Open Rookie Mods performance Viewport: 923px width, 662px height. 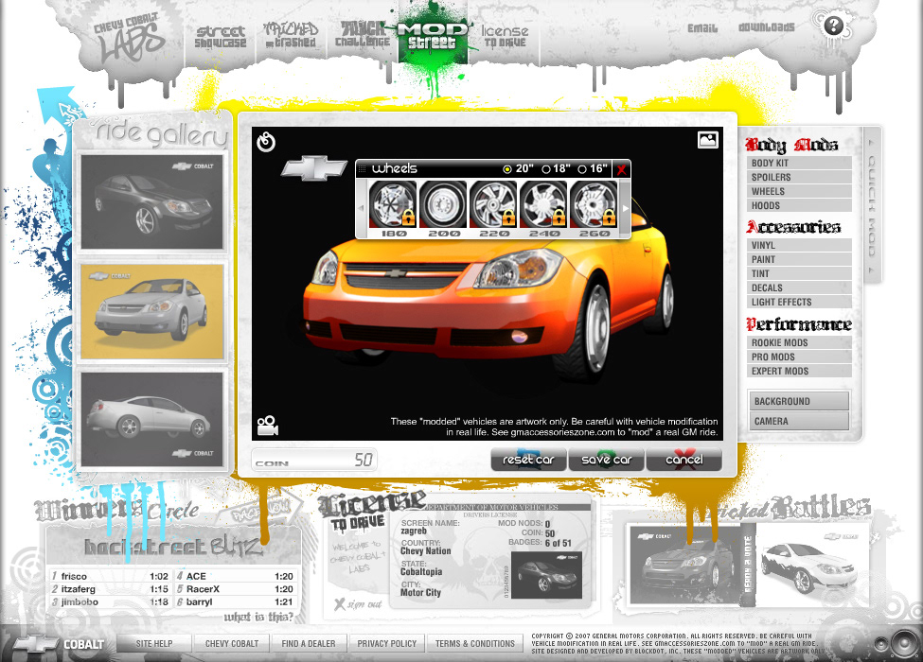click(800, 342)
